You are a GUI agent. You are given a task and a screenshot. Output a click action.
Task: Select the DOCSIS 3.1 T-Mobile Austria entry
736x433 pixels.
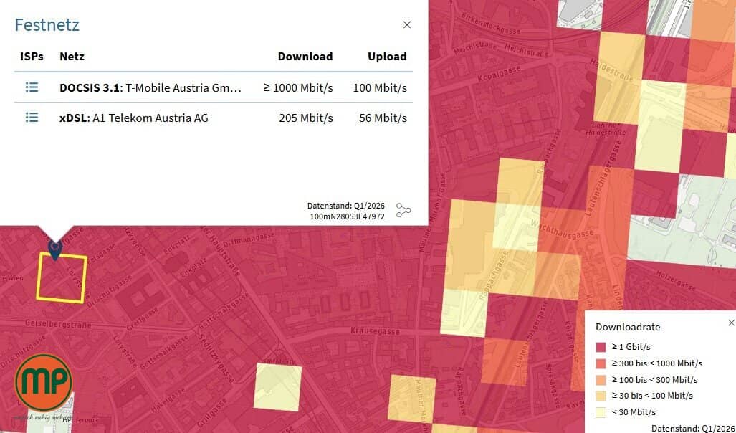pyautogui.click(x=150, y=88)
